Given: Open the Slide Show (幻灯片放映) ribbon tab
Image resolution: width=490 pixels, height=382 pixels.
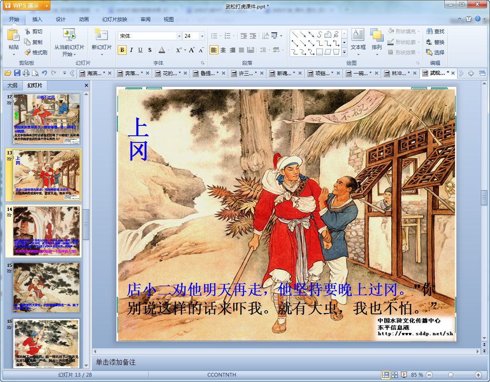Looking at the screenshot, I should point(115,20).
